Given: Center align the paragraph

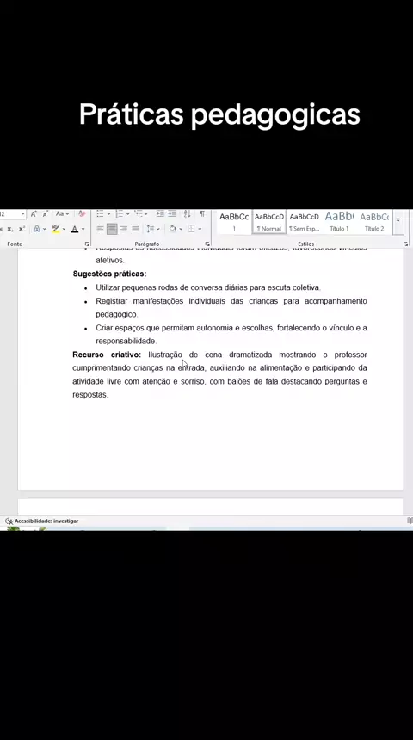Looking at the screenshot, I should tap(112, 230).
